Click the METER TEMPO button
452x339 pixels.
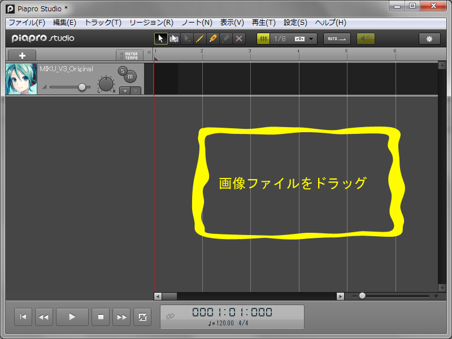click(130, 55)
